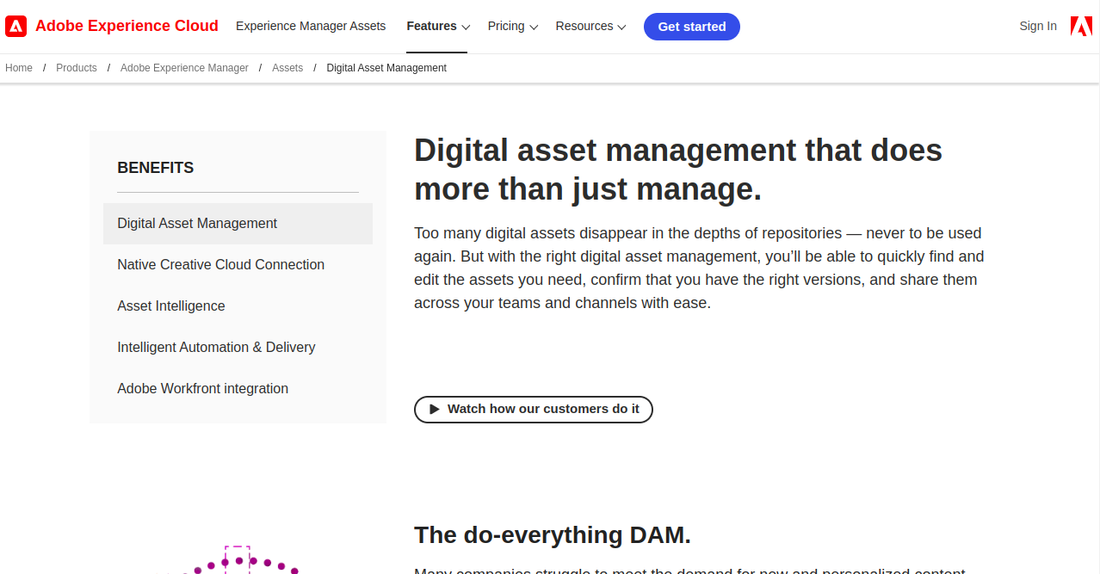Expand the Features dropdown menu
Image resolution: width=1100 pixels, height=574 pixels.
(x=437, y=26)
